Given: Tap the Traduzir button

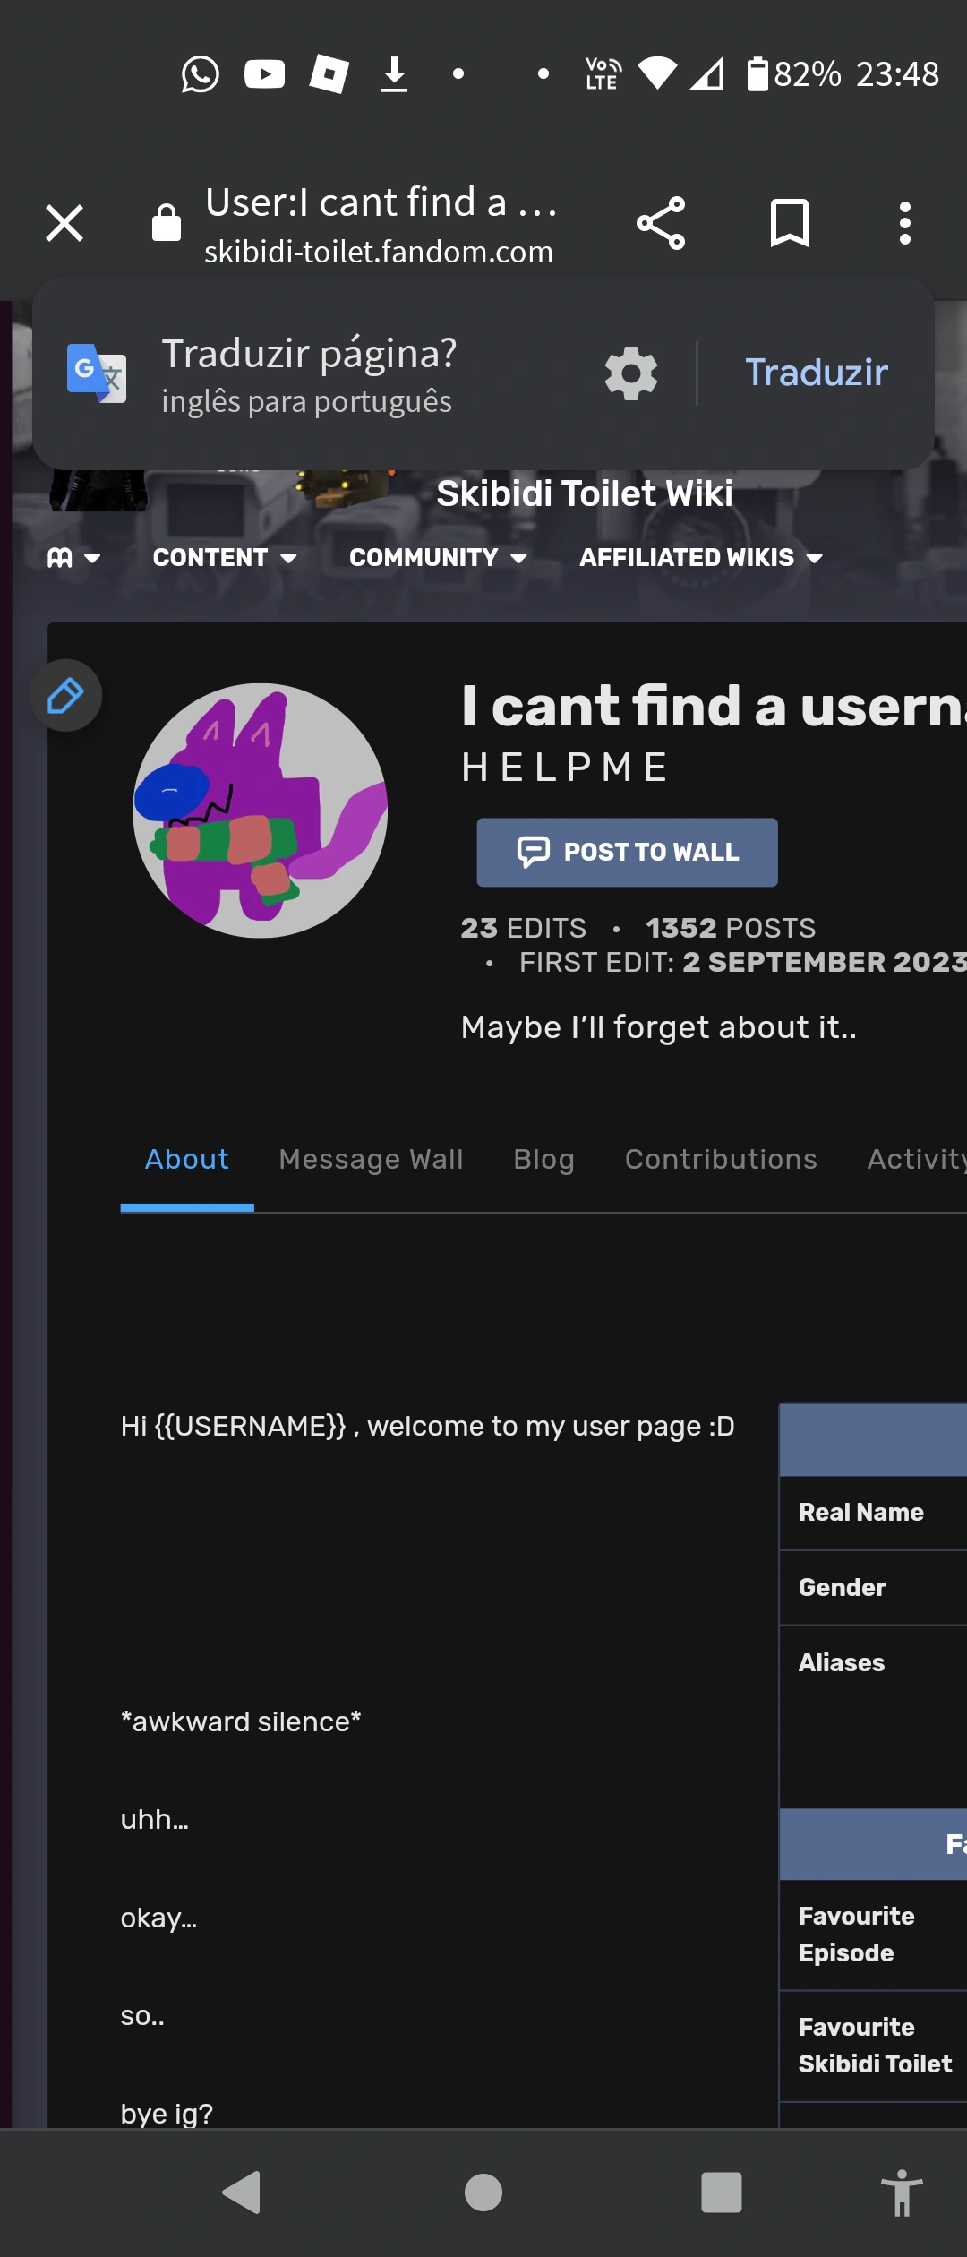Looking at the screenshot, I should [x=817, y=373].
